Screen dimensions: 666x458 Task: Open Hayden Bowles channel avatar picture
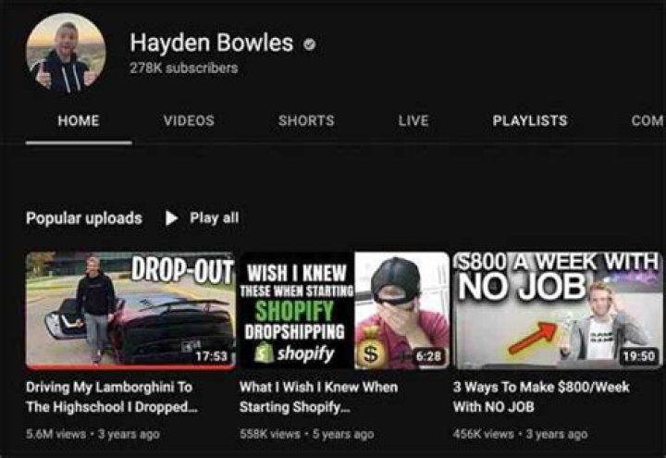tap(66, 53)
